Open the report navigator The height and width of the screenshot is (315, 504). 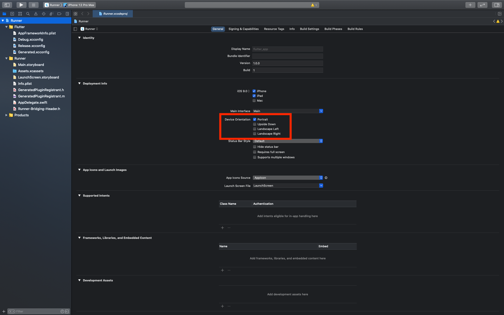(x=67, y=14)
